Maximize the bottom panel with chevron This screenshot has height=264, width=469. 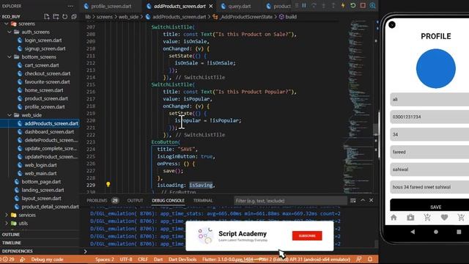point(363,200)
